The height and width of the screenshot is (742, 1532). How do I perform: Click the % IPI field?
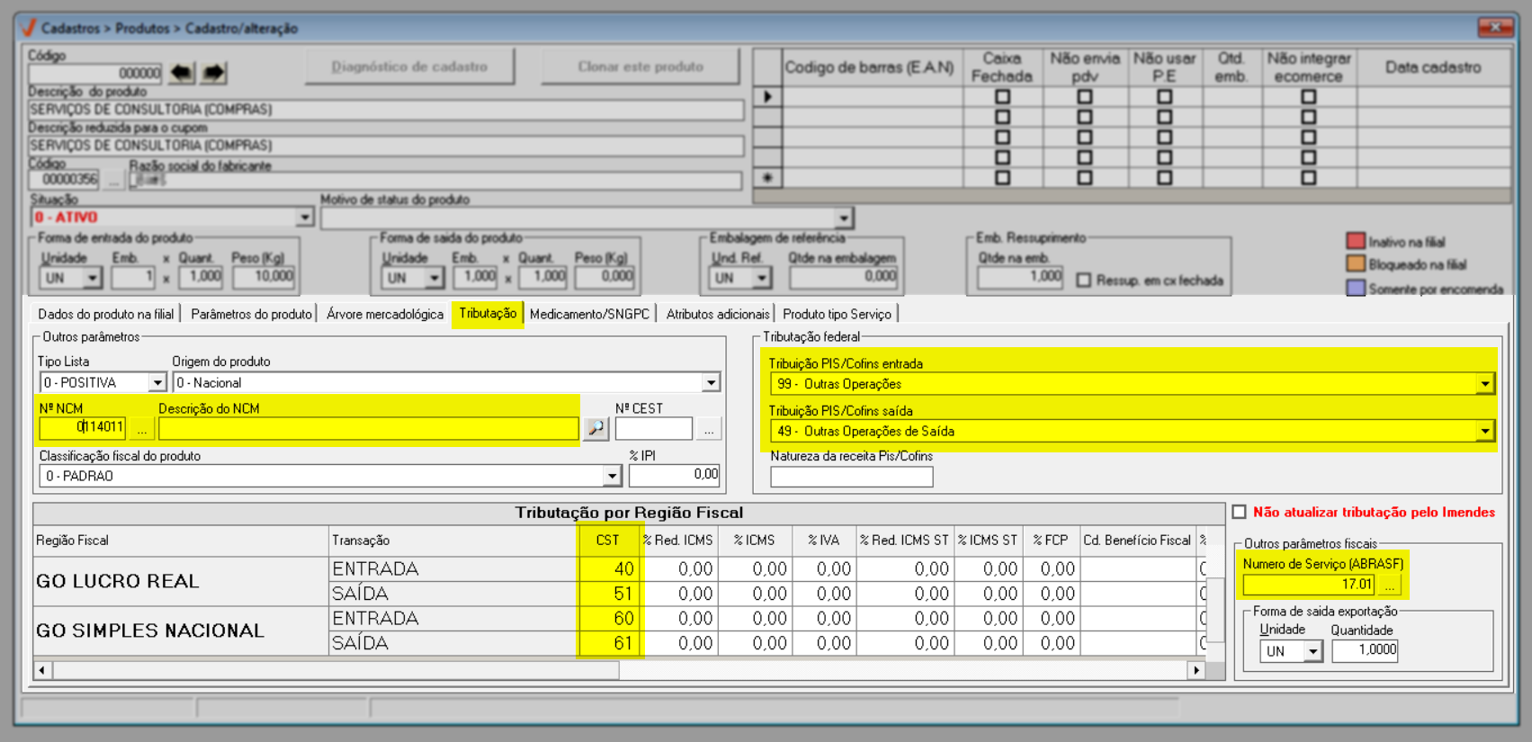coord(675,475)
